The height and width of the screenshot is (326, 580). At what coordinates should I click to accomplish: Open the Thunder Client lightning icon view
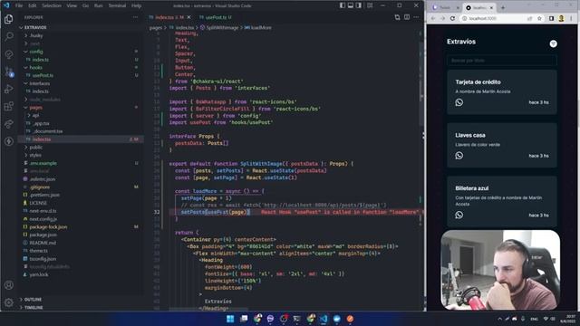click(9, 141)
